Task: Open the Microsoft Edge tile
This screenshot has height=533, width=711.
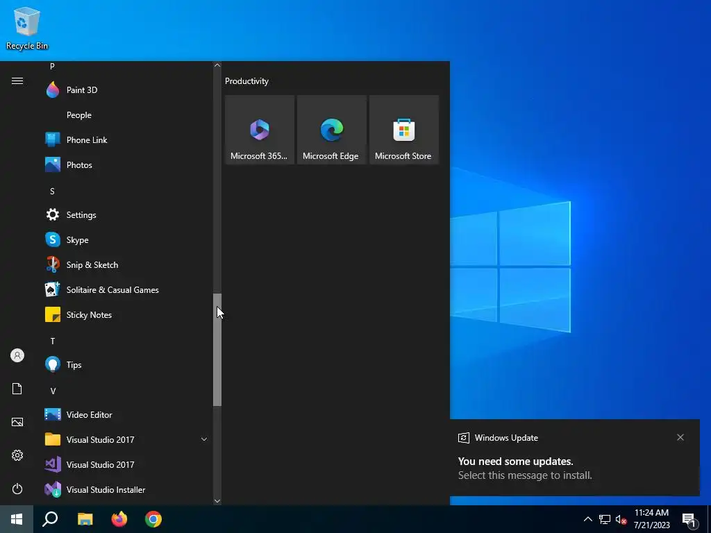Action: tap(331, 130)
